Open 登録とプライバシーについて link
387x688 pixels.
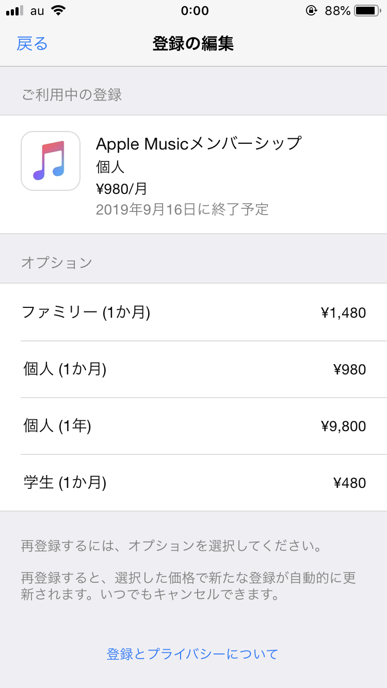point(192,654)
